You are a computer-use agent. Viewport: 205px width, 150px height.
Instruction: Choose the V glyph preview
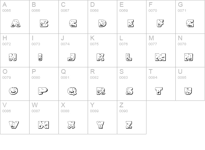point(14,125)
